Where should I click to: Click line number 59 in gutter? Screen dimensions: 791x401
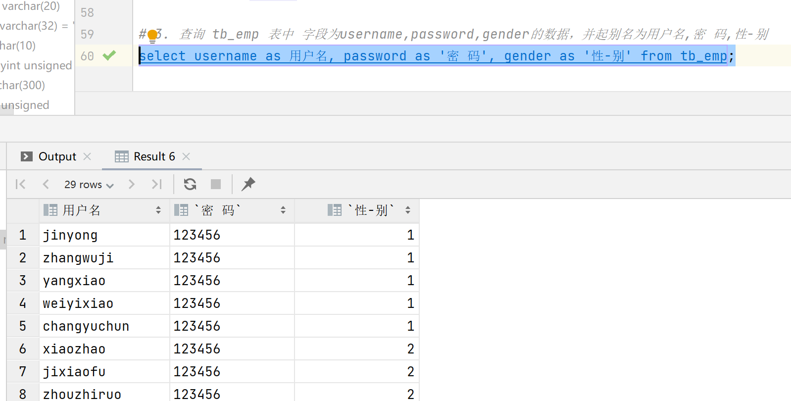pyautogui.click(x=87, y=35)
